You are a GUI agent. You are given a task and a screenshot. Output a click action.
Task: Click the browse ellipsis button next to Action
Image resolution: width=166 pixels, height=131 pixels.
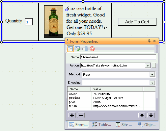pos(154,66)
